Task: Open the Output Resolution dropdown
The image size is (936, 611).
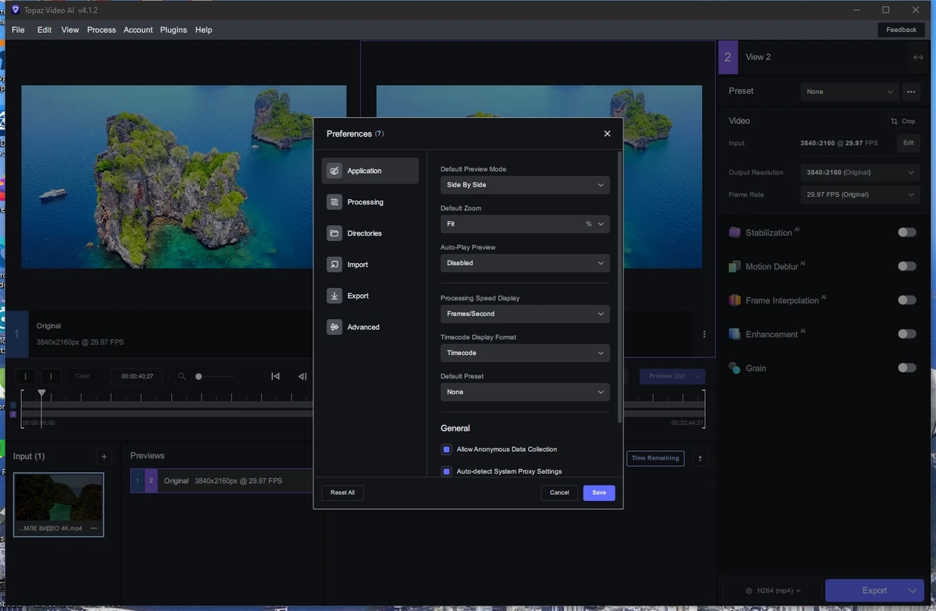Action: click(x=860, y=172)
